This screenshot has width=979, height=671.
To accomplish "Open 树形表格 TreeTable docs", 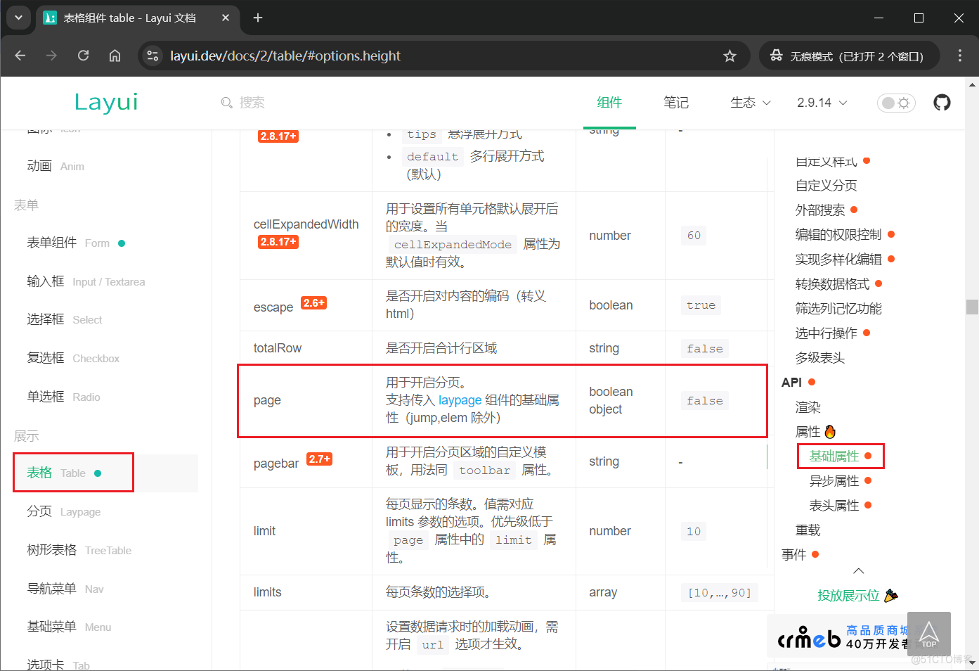I will click(79, 550).
